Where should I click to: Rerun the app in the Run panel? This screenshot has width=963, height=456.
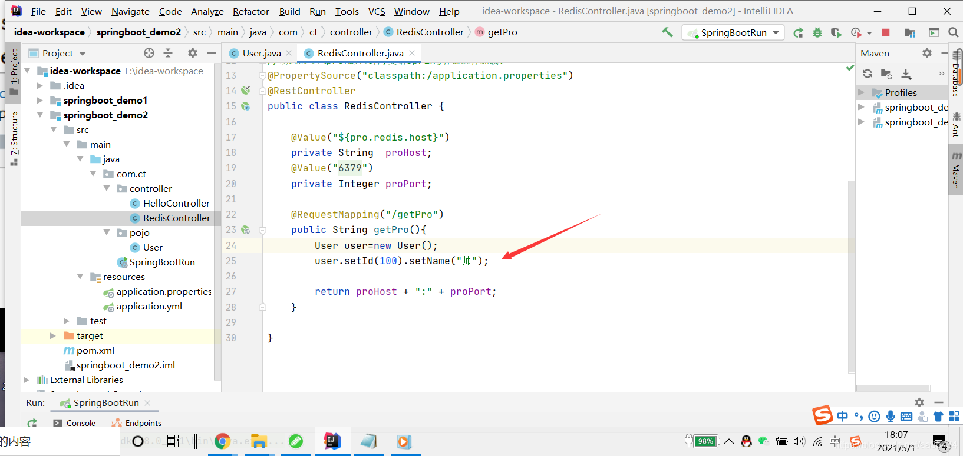(32, 422)
